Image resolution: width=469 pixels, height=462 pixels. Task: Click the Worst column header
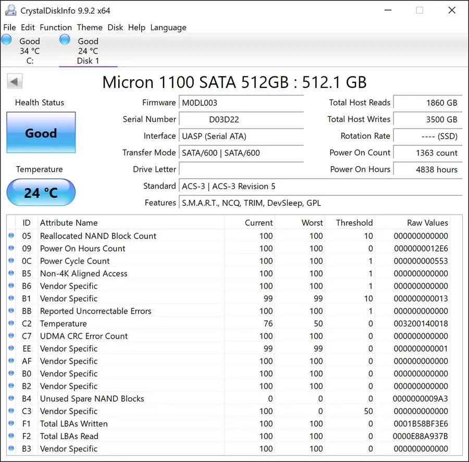pos(300,223)
